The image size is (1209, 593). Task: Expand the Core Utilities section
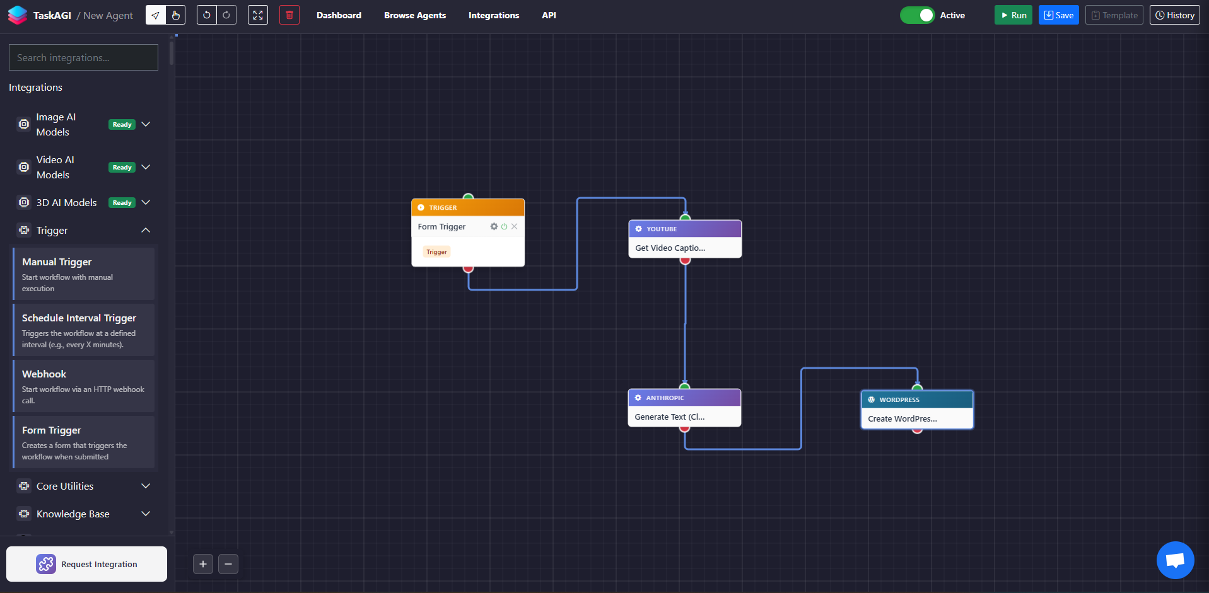[x=146, y=486]
